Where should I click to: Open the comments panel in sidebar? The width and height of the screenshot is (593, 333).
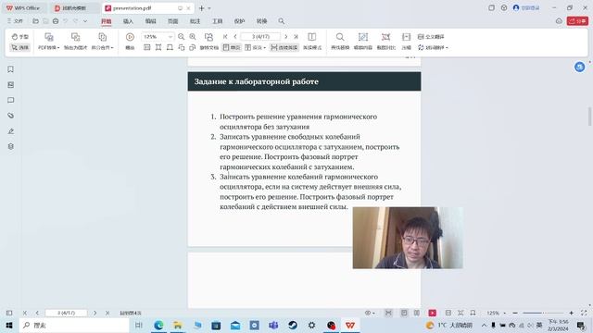point(10,100)
